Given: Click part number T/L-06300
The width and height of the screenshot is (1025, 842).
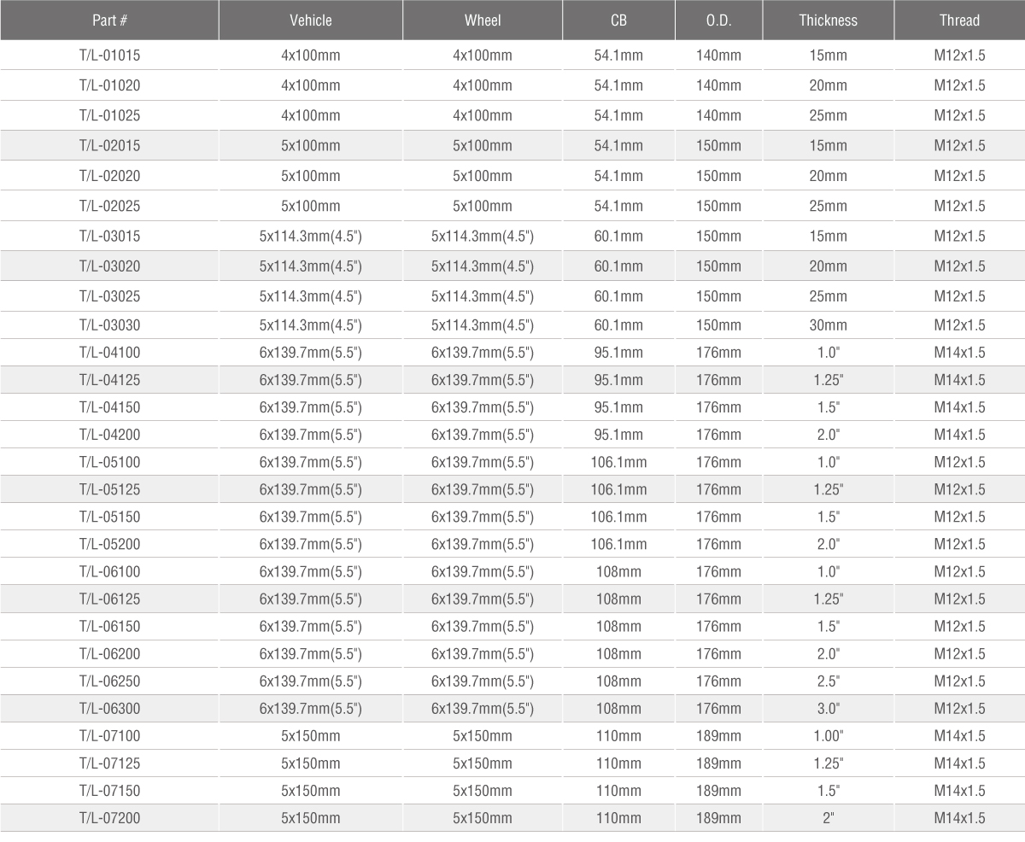Looking at the screenshot, I should 109,709.
